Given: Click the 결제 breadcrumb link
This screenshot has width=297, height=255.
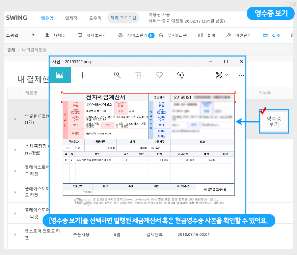Looking at the screenshot, I should point(11,50).
